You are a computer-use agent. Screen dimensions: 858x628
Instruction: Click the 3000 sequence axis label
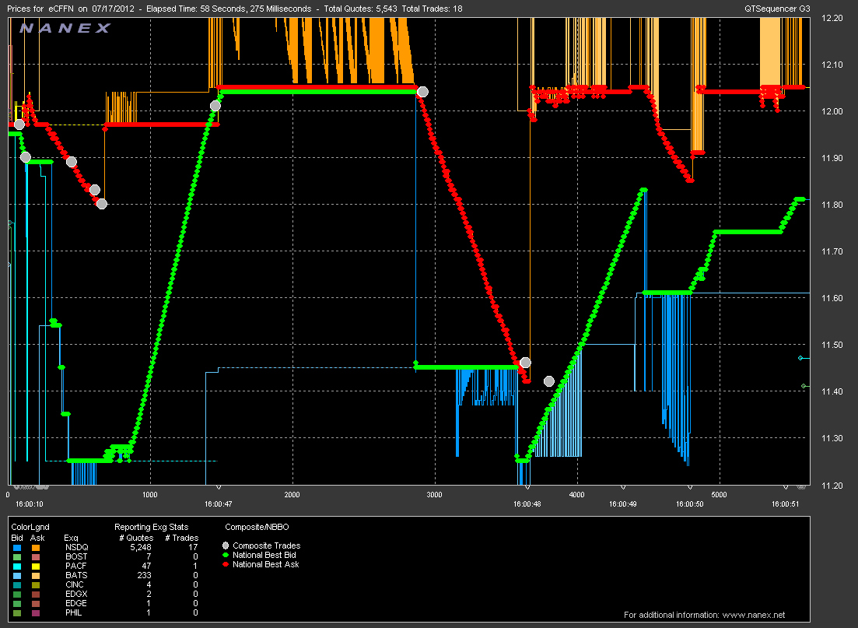[435, 494]
